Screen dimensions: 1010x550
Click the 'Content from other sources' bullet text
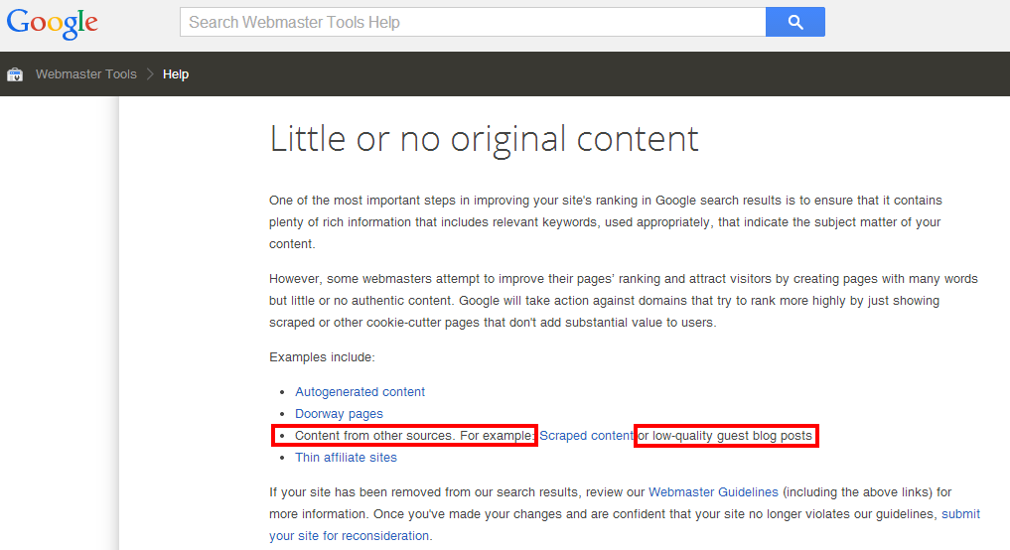(414, 436)
